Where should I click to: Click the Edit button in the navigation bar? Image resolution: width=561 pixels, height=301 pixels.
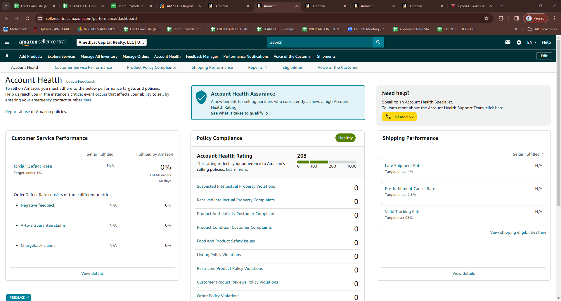[x=544, y=56]
